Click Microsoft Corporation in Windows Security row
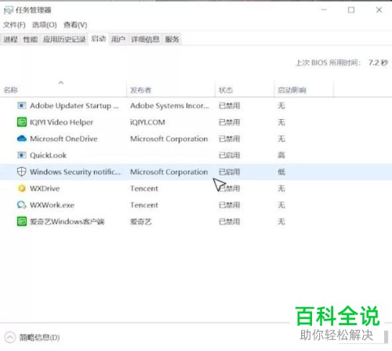392x351 pixels. click(x=169, y=172)
